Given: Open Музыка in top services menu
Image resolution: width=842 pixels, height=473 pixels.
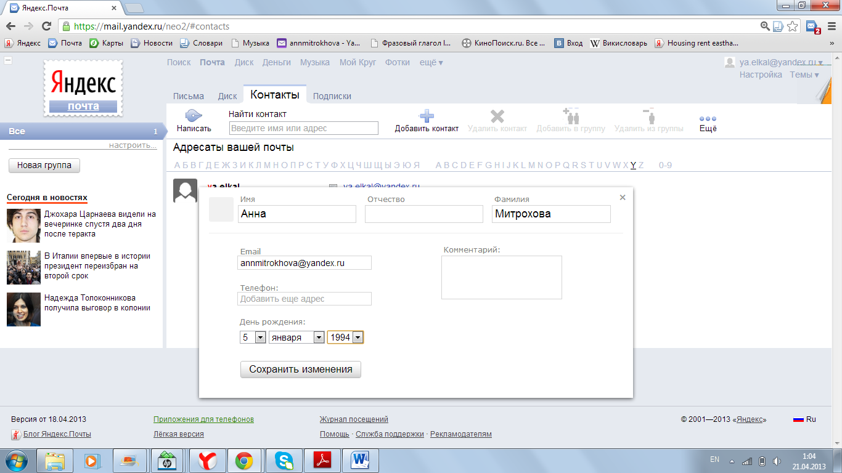Looking at the screenshot, I should pos(315,62).
